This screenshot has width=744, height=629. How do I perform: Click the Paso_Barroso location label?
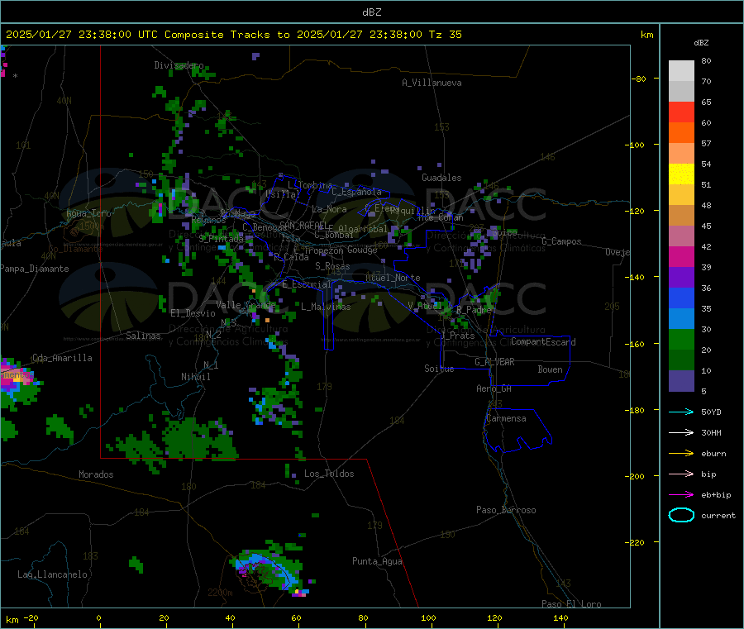click(x=506, y=510)
